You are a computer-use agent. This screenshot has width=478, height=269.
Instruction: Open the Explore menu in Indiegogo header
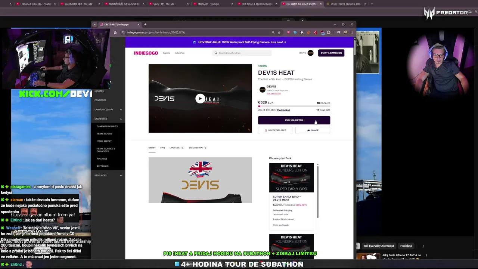click(x=166, y=53)
